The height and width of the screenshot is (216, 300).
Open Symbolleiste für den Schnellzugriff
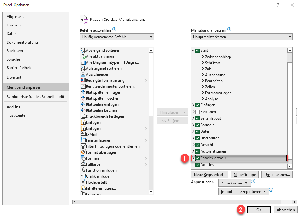tap(36, 97)
